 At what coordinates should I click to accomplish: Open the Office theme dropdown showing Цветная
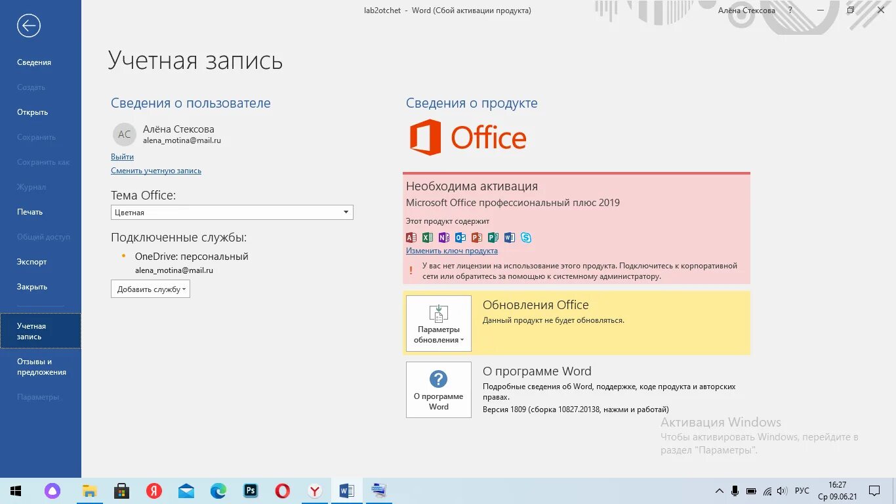tap(232, 213)
